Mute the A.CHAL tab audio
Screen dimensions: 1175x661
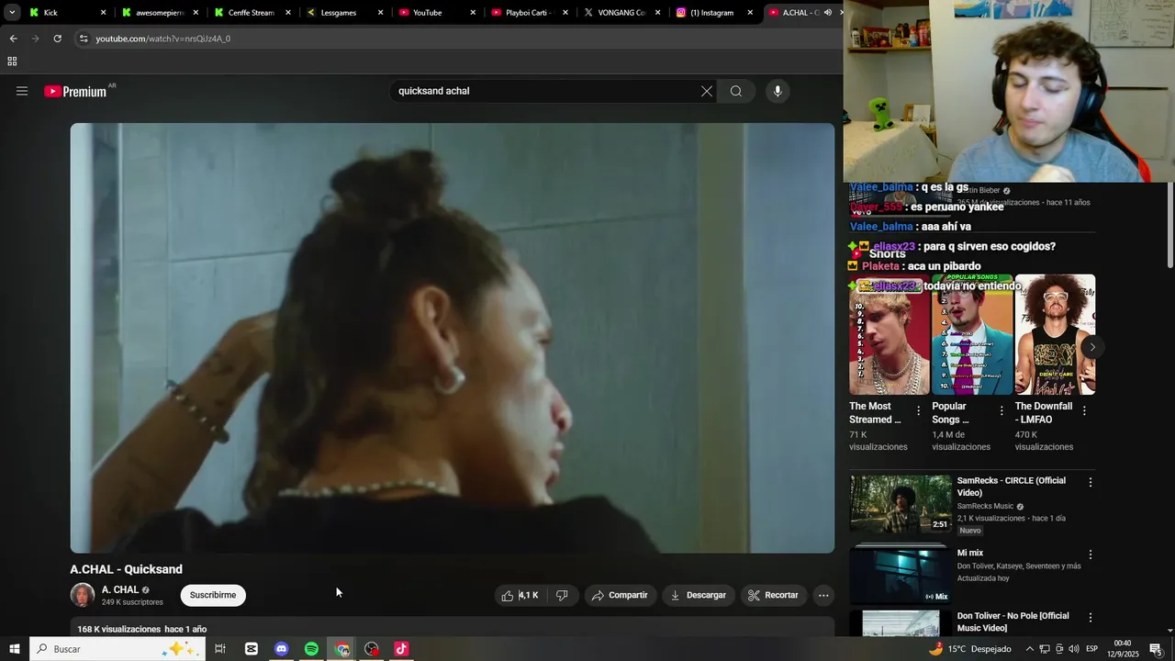click(x=828, y=13)
